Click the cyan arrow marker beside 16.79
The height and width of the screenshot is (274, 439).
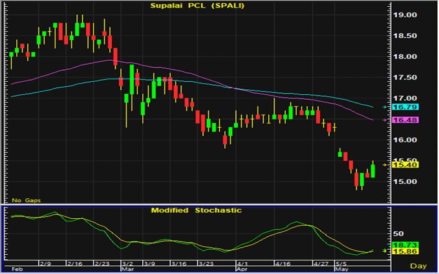point(385,107)
